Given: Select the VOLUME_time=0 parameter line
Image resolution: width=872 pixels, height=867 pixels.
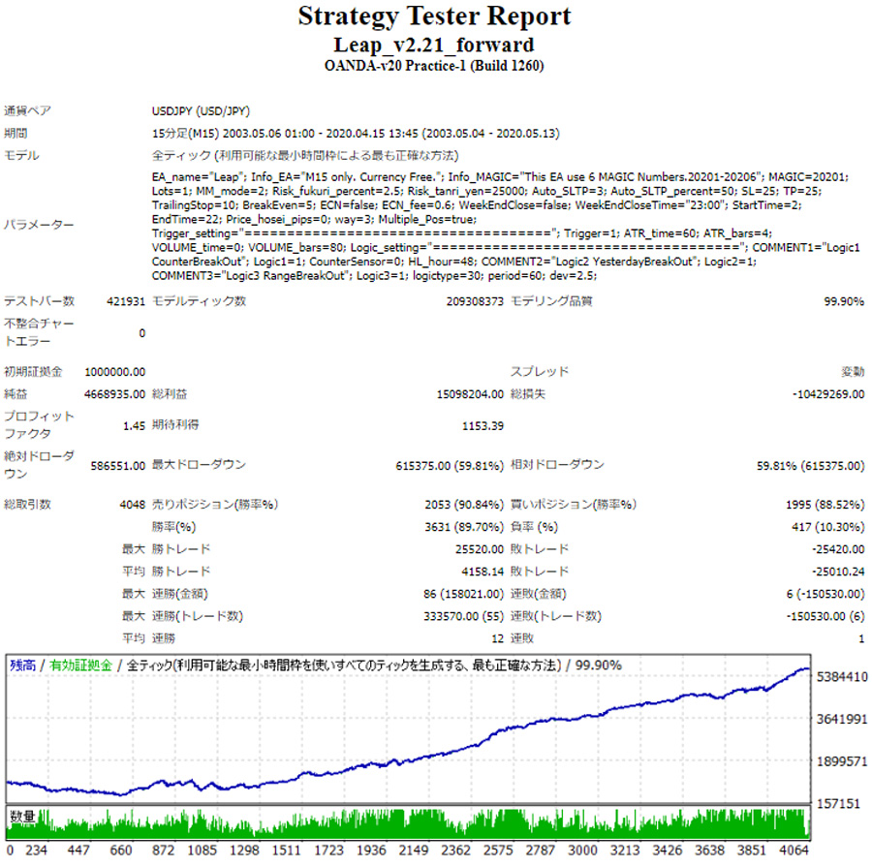Looking at the screenshot, I should click(x=506, y=247).
